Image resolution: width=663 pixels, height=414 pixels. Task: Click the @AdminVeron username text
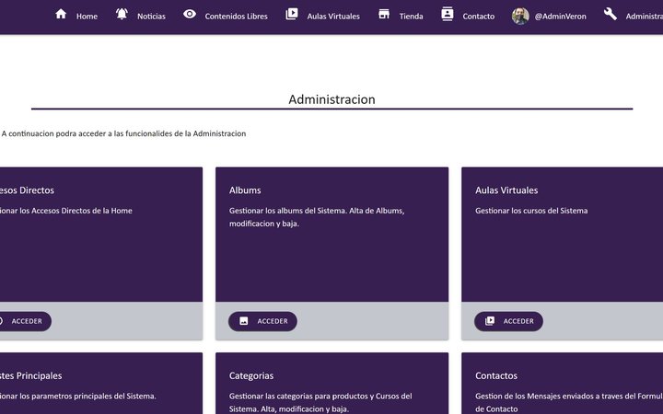click(x=560, y=17)
